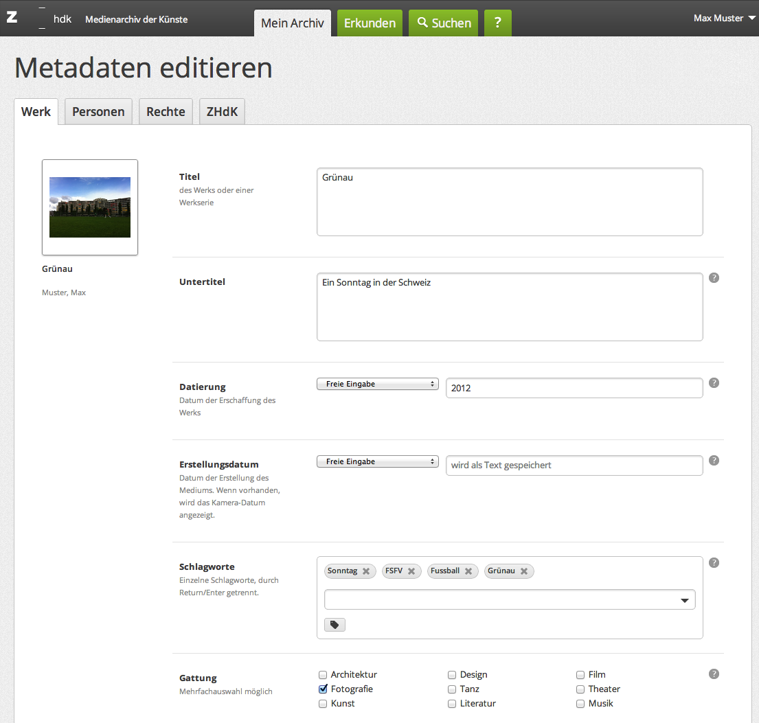Expand the Schlagworte keyword dropdown
This screenshot has width=759, height=723.
coord(684,601)
